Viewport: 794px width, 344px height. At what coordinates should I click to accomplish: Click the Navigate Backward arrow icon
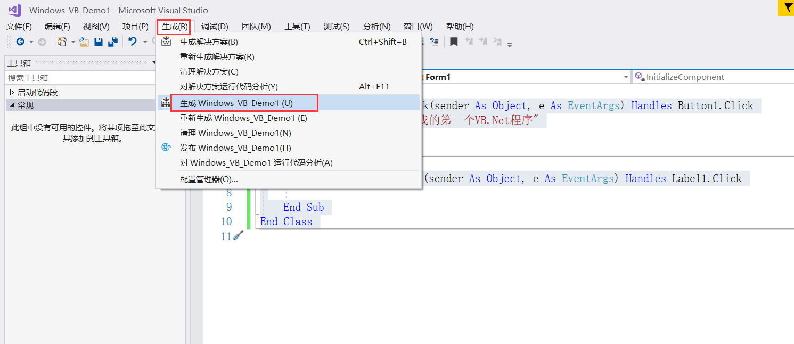click(x=20, y=42)
